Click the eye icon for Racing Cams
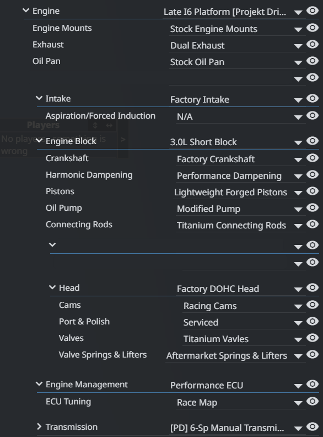 313,305
